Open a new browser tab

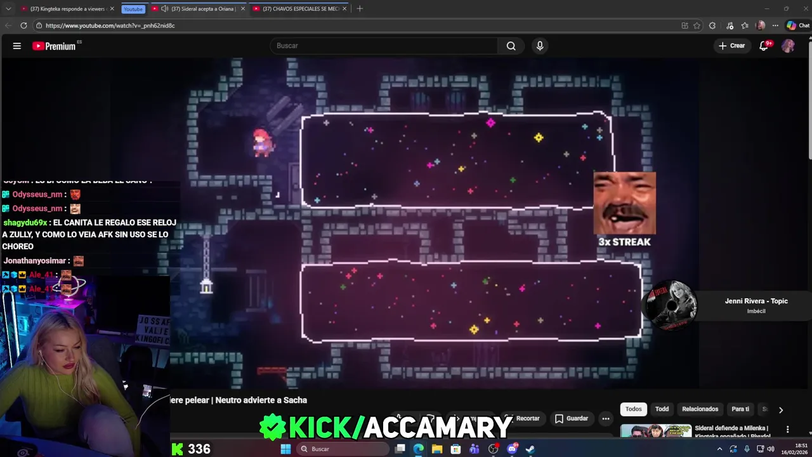[360, 9]
